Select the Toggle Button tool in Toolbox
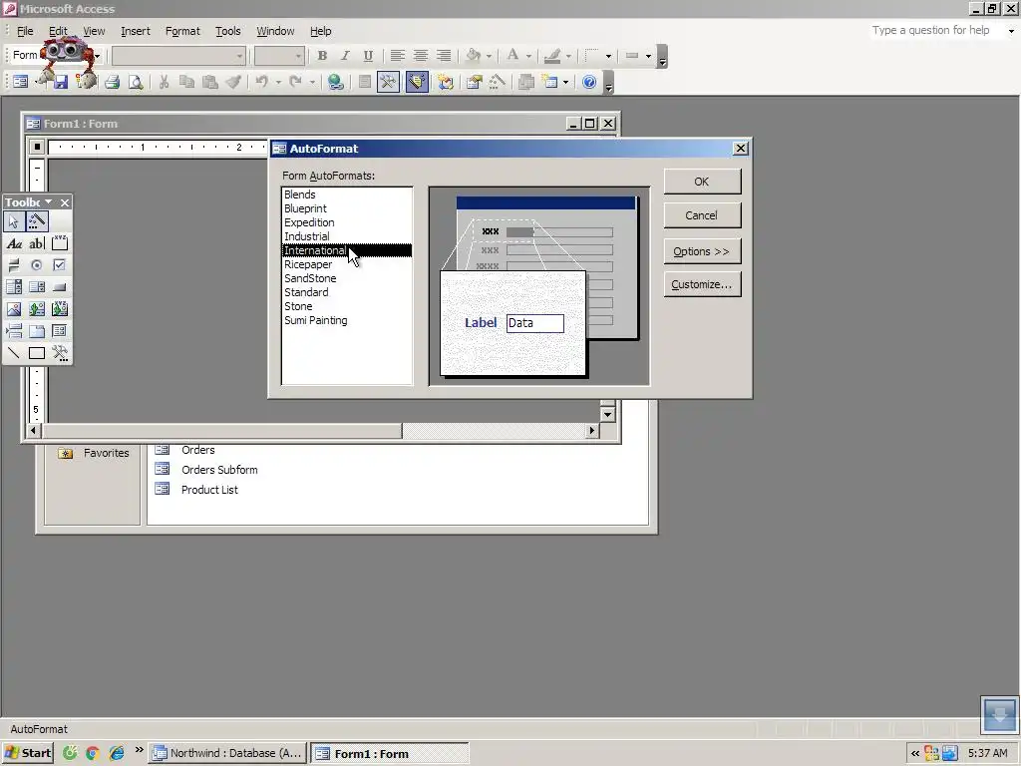 point(14,265)
